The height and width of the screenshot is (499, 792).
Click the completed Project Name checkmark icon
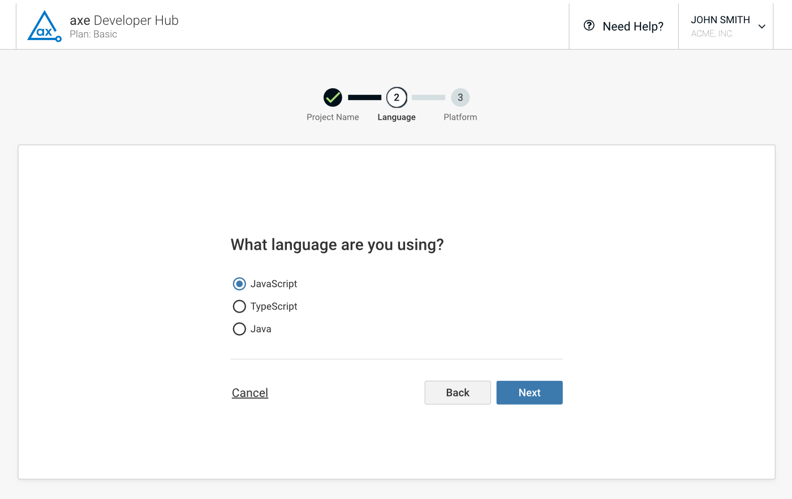click(333, 97)
